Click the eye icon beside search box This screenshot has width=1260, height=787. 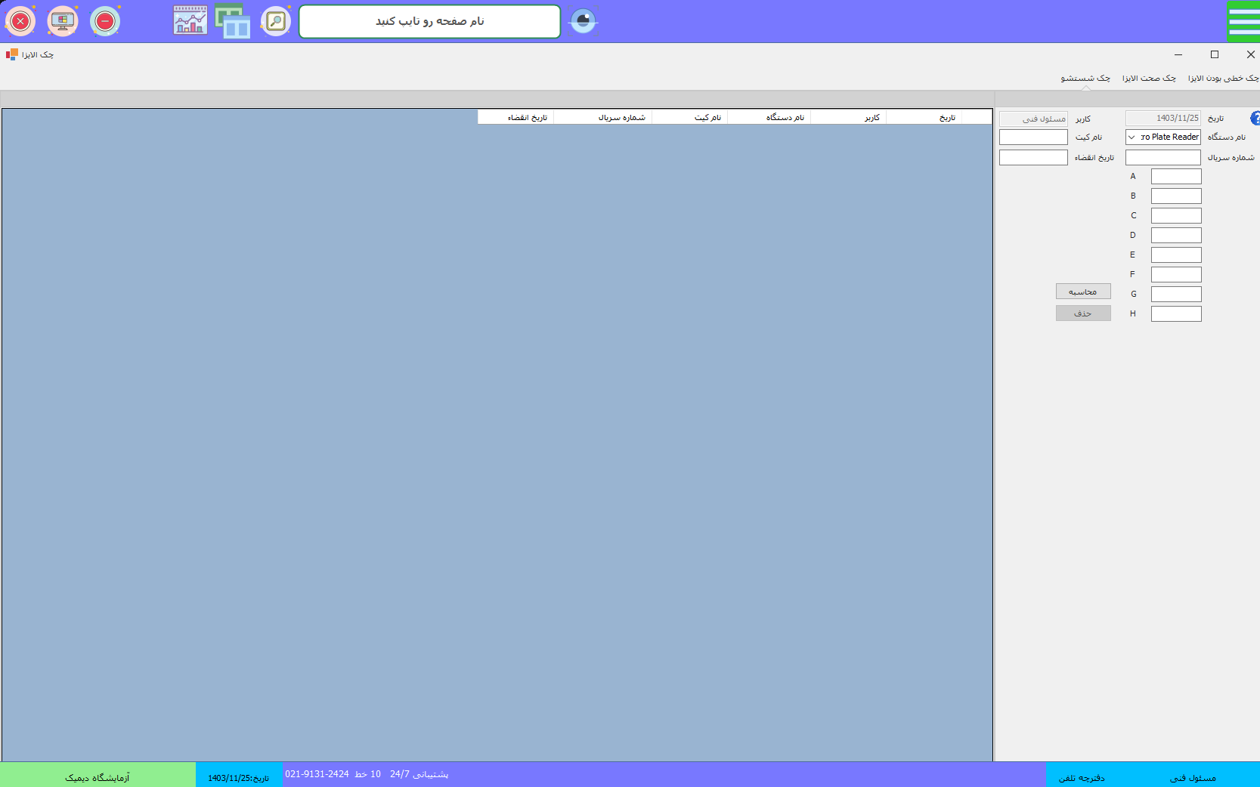point(583,21)
